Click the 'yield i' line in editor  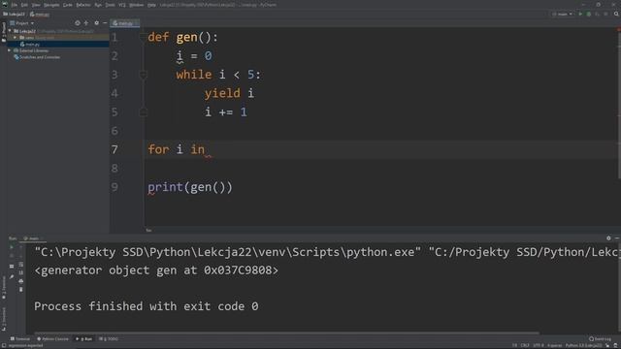click(x=229, y=93)
